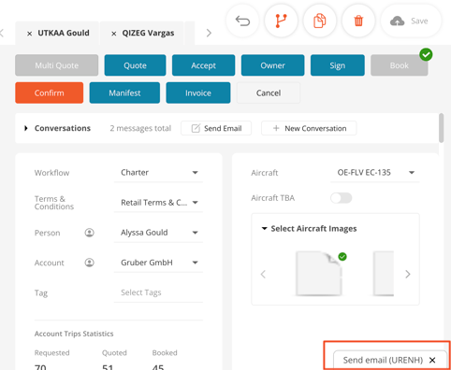Screen dimensions: 451x370
Task: Select the first aircraft image thumbnail
Action: pos(319,273)
